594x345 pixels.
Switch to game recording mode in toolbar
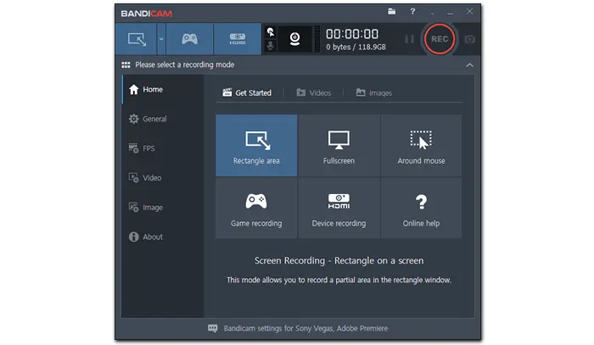(189, 39)
